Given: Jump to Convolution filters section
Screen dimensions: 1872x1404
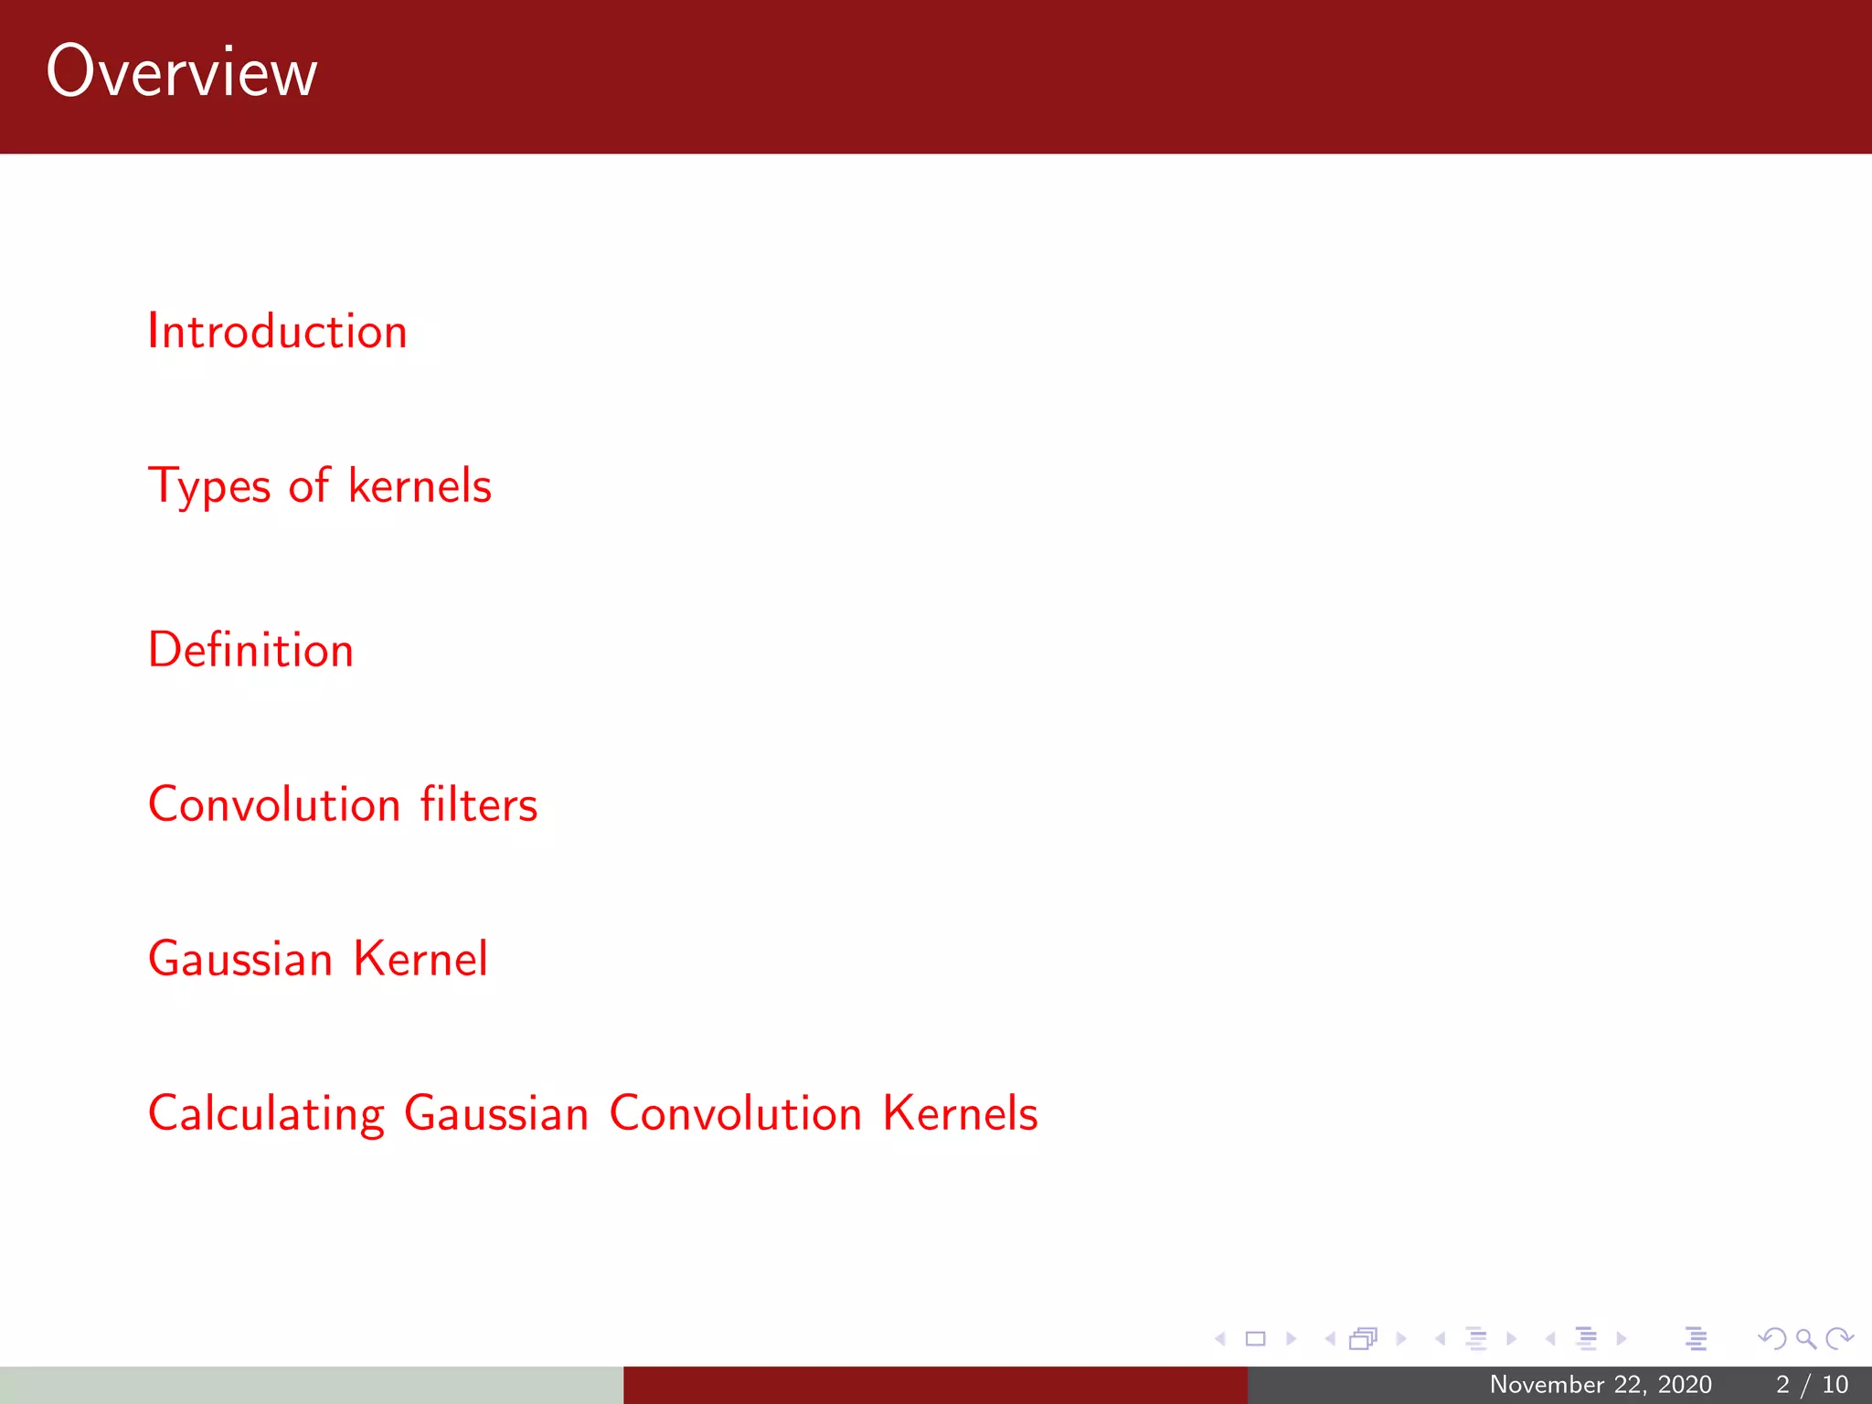Looking at the screenshot, I should pyautogui.click(x=343, y=804).
